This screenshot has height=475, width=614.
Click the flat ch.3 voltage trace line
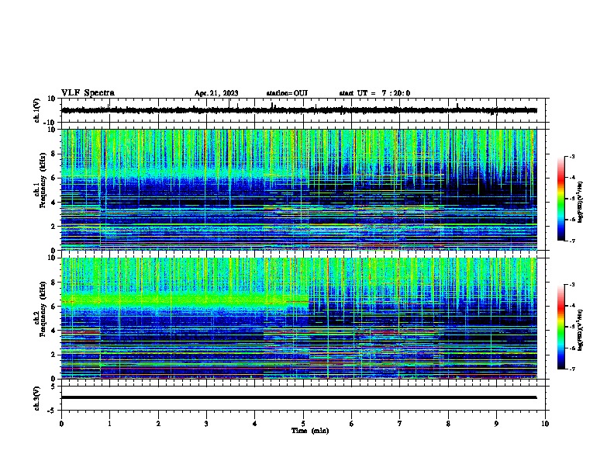pos(299,397)
